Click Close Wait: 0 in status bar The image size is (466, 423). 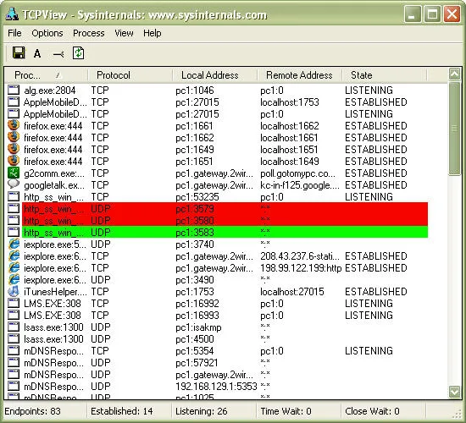tap(372, 411)
